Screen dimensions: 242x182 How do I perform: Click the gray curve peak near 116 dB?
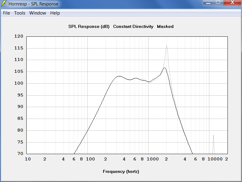(x=167, y=46)
